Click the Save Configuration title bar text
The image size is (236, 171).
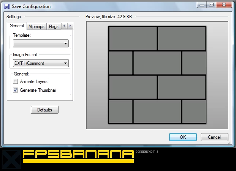(x=31, y=6)
